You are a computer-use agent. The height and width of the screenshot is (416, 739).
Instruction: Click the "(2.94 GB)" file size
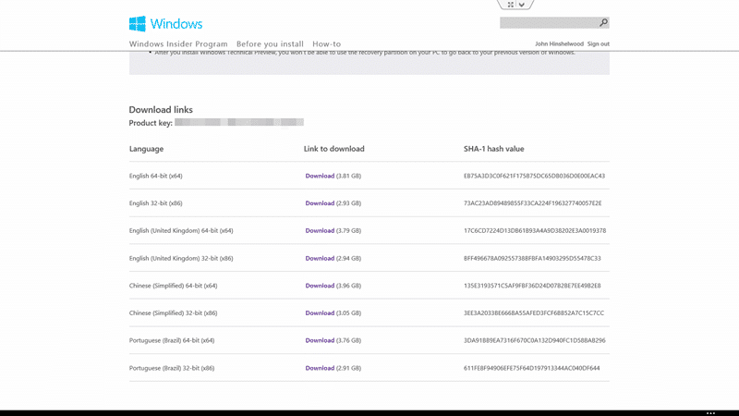click(349, 259)
